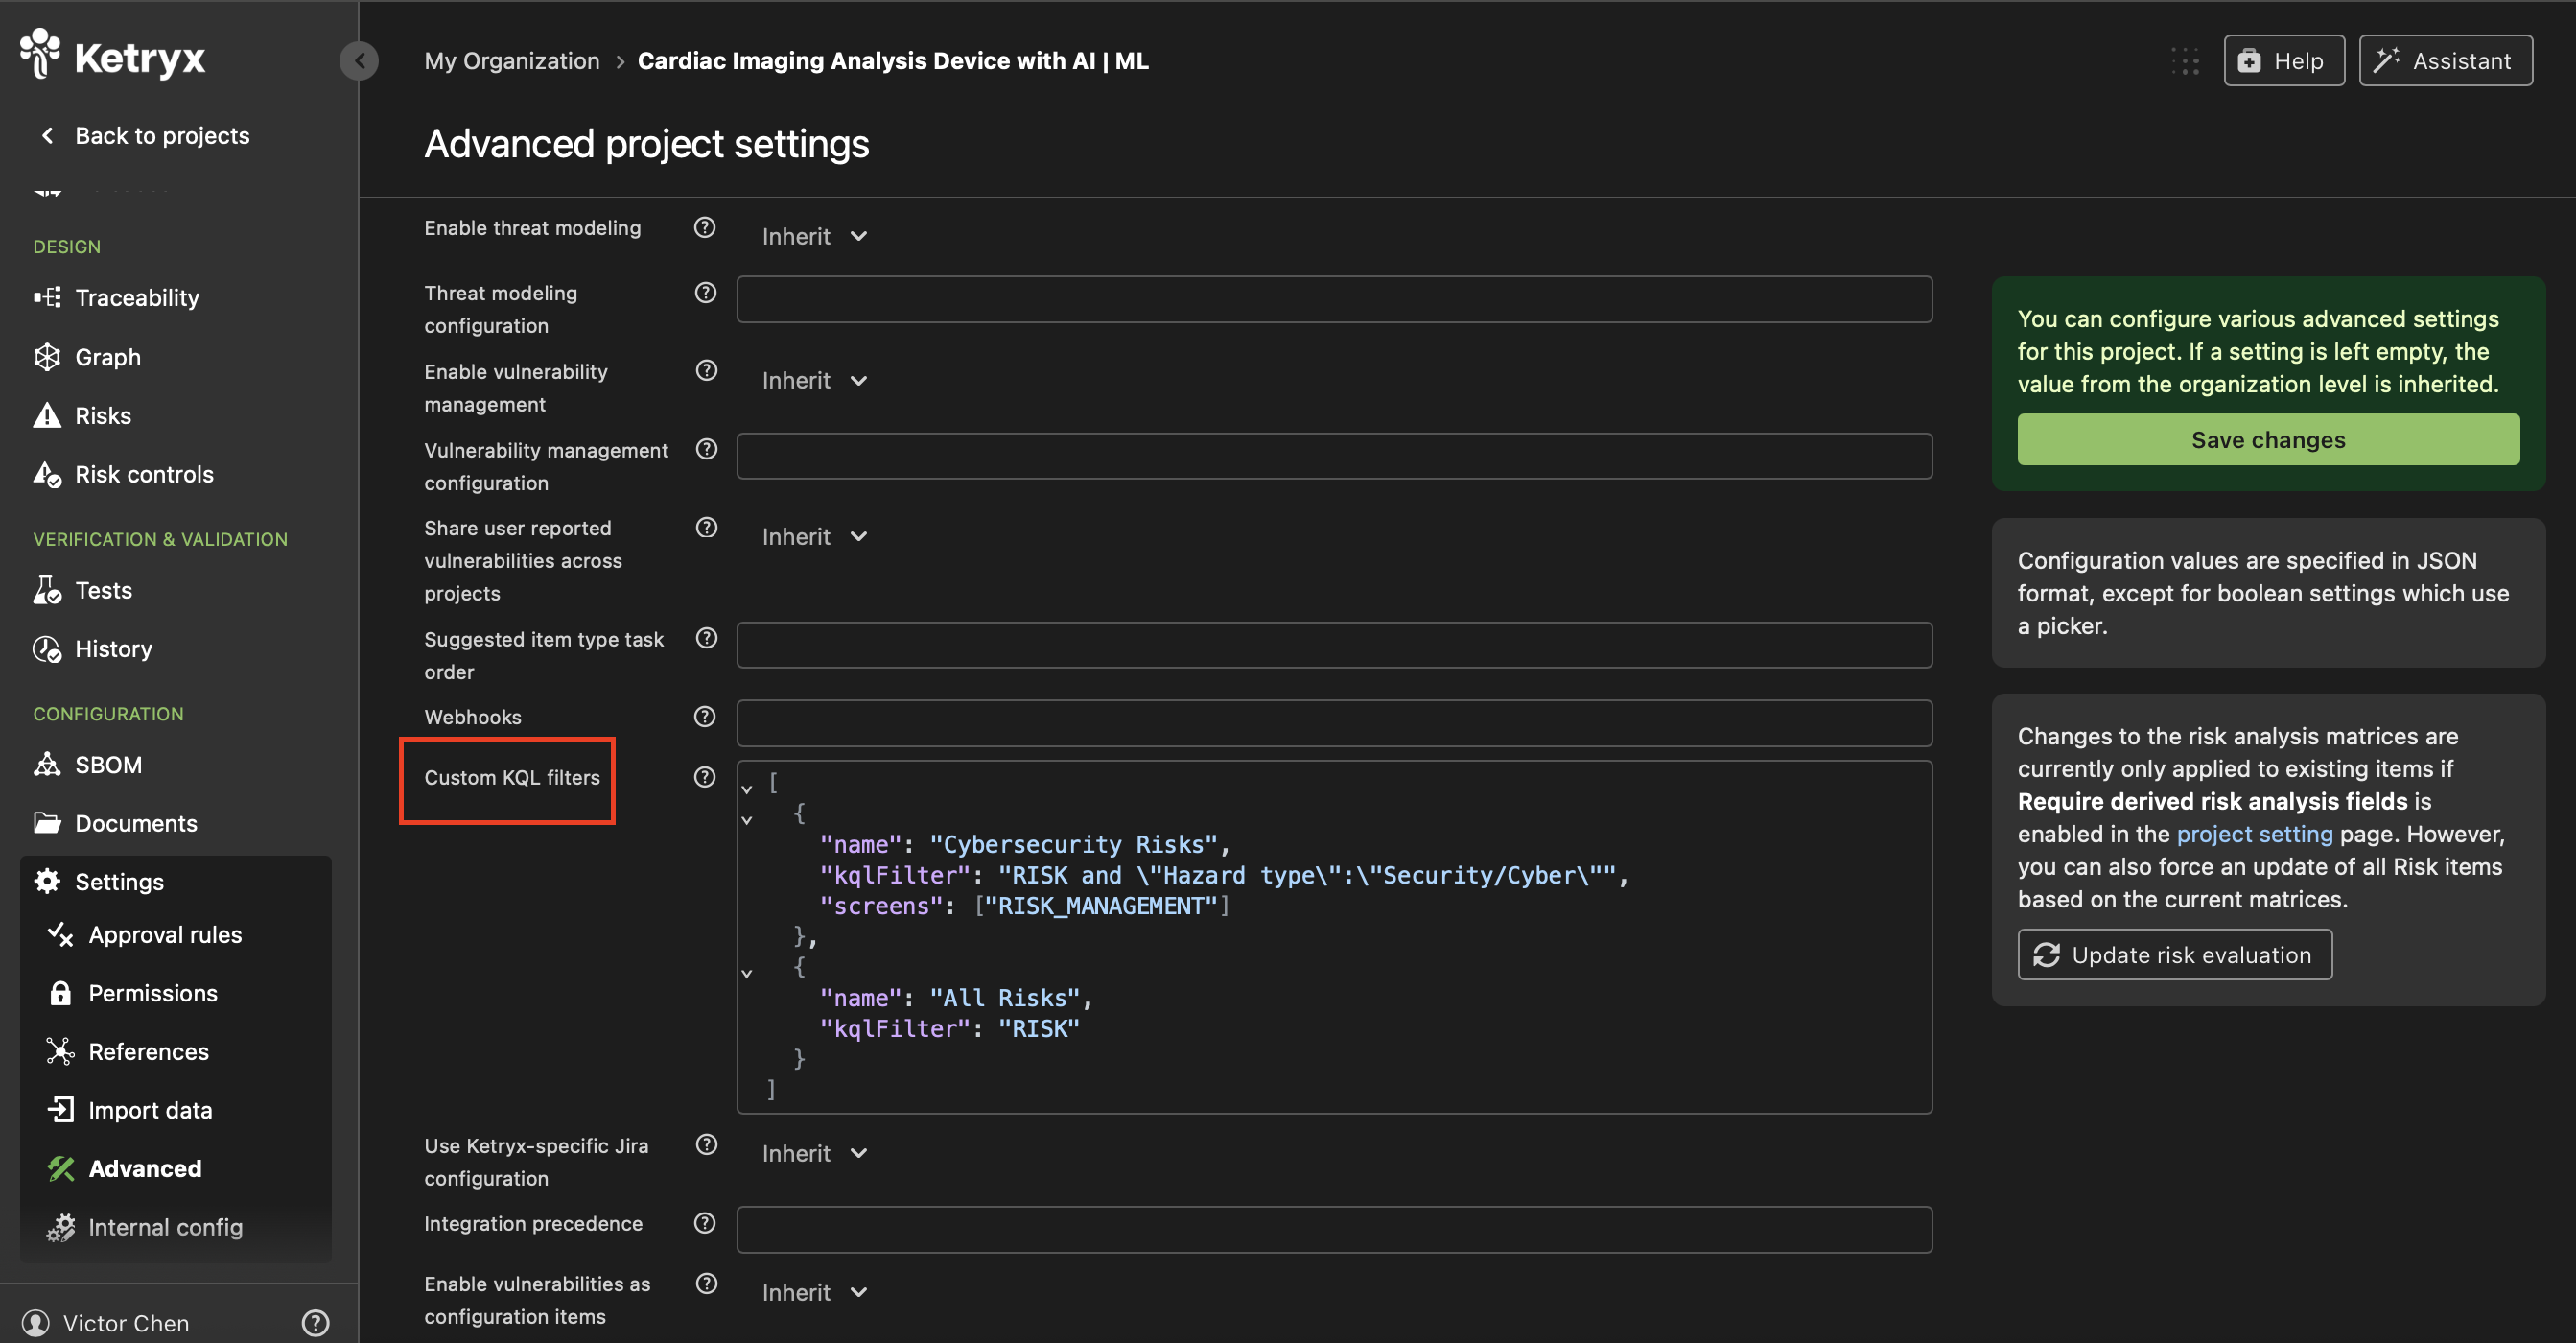Open Approval rules settings
Viewport: 2576px width, 1343px height.
(145, 934)
